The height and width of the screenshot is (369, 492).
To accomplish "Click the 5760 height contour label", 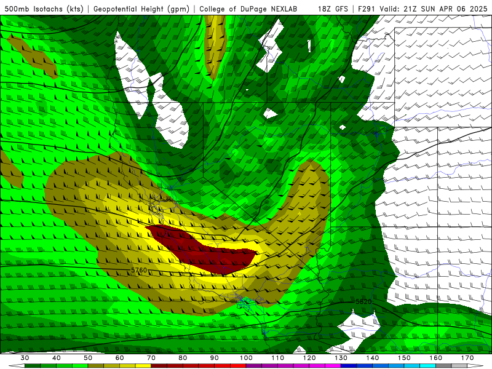I will coord(139,270).
